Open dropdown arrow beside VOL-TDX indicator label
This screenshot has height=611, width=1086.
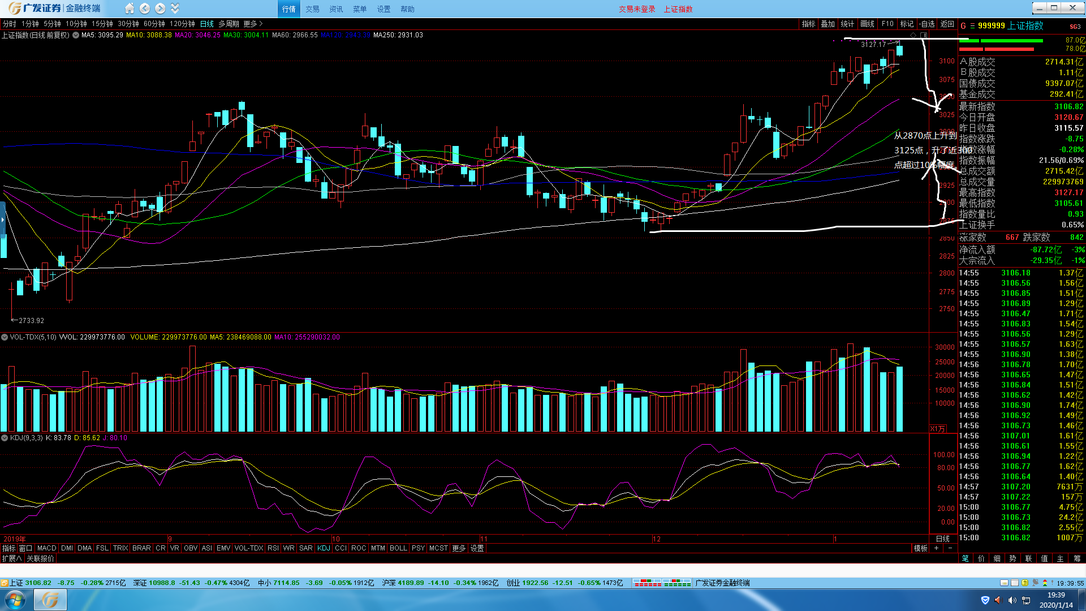pos(5,337)
